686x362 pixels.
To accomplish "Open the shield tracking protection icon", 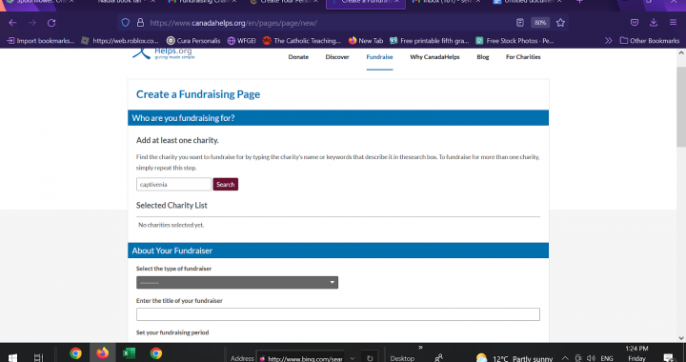I will pyautogui.click(x=126, y=23).
